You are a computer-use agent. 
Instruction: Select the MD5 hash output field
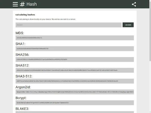[75, 38]
